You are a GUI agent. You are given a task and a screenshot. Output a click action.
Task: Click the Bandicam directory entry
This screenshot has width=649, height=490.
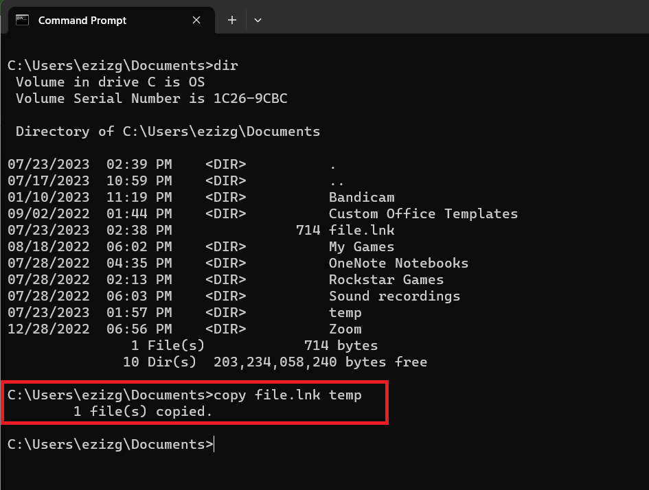(361, 198)
